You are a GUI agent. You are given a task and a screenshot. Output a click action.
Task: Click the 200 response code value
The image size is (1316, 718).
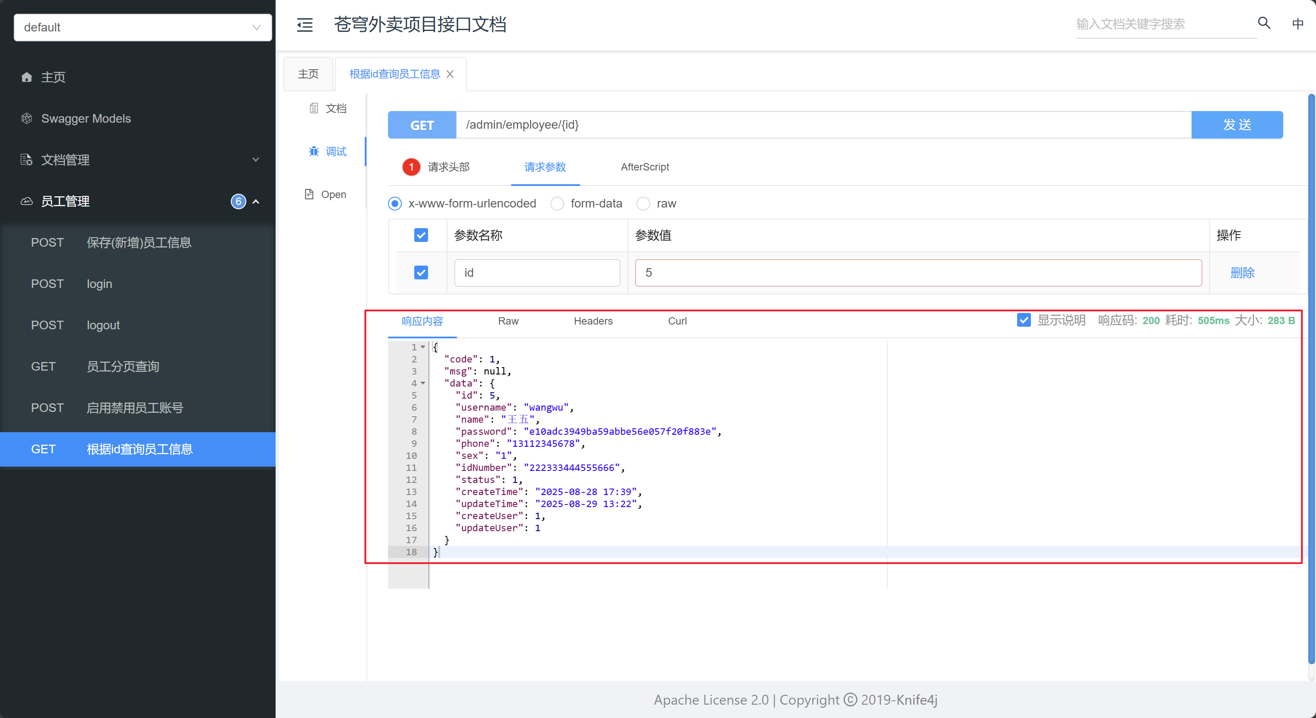1151,320
